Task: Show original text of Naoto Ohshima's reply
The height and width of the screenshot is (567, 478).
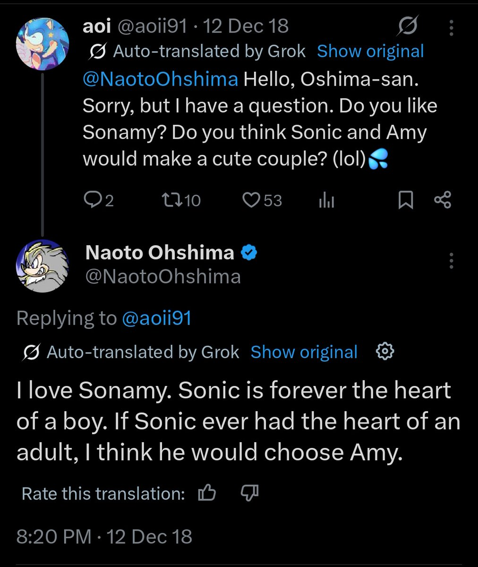Action: pyautogui.click(x=304, y=352)
